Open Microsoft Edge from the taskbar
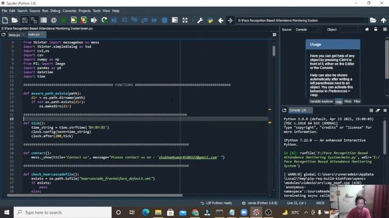 coord(146,213)
